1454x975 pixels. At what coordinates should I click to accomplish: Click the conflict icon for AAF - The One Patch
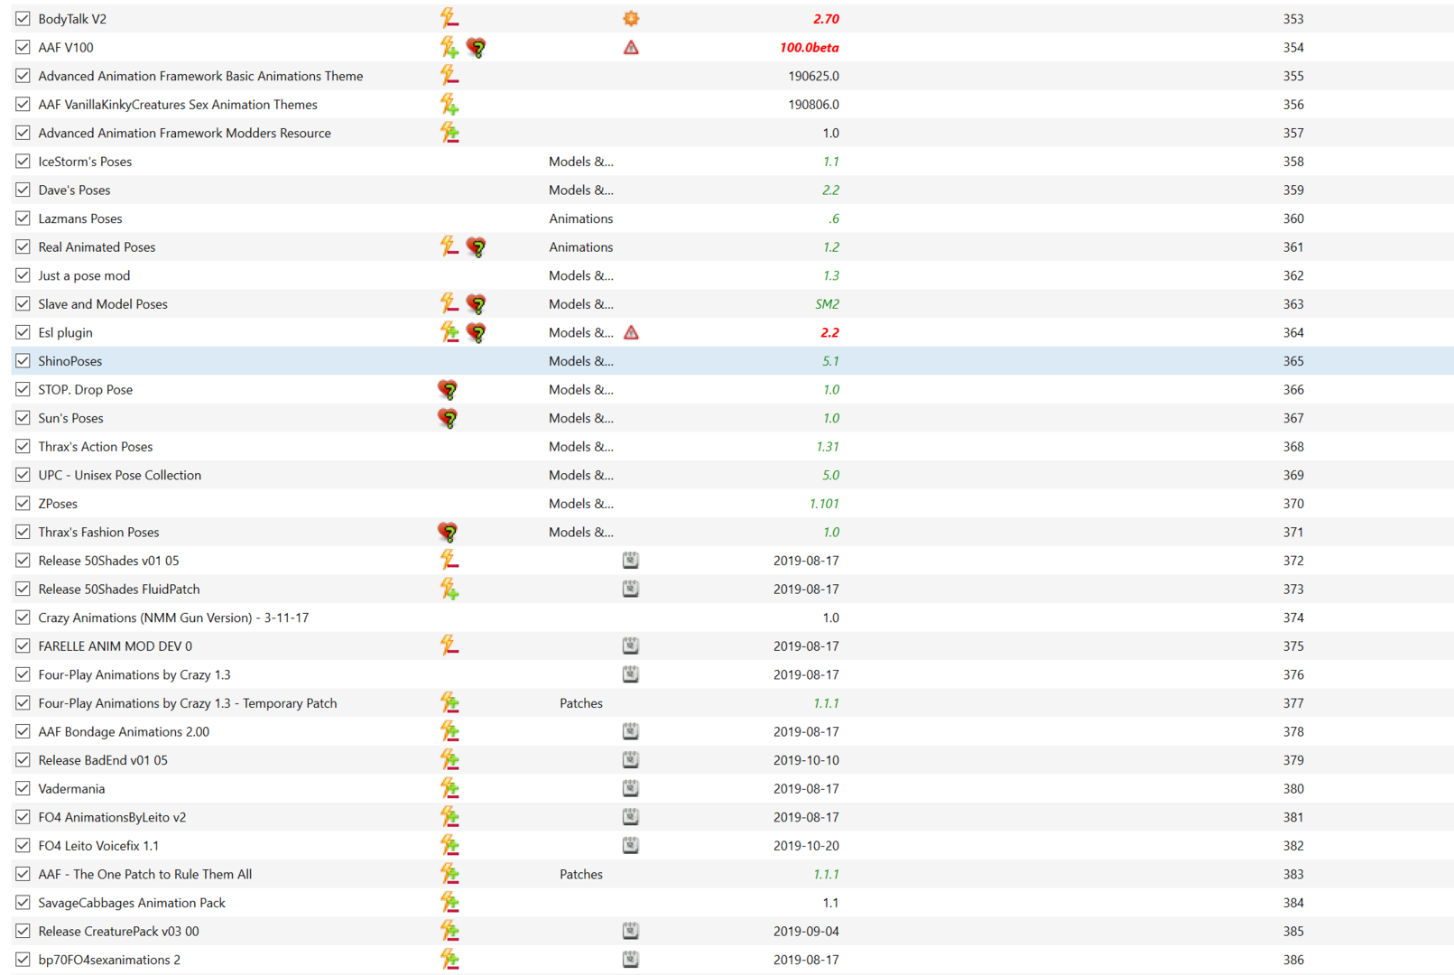449,874
